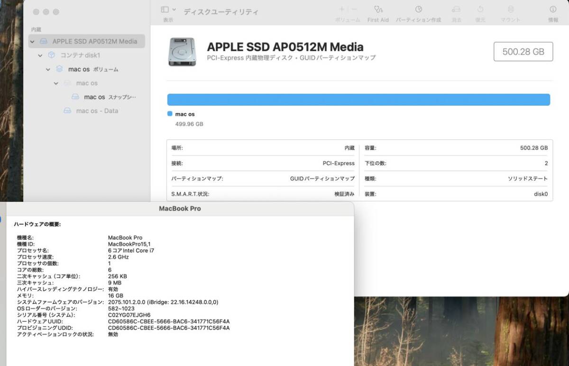Select the mac os - Data volume
This screenshot has width=569, height=366.
coord(97,111)
